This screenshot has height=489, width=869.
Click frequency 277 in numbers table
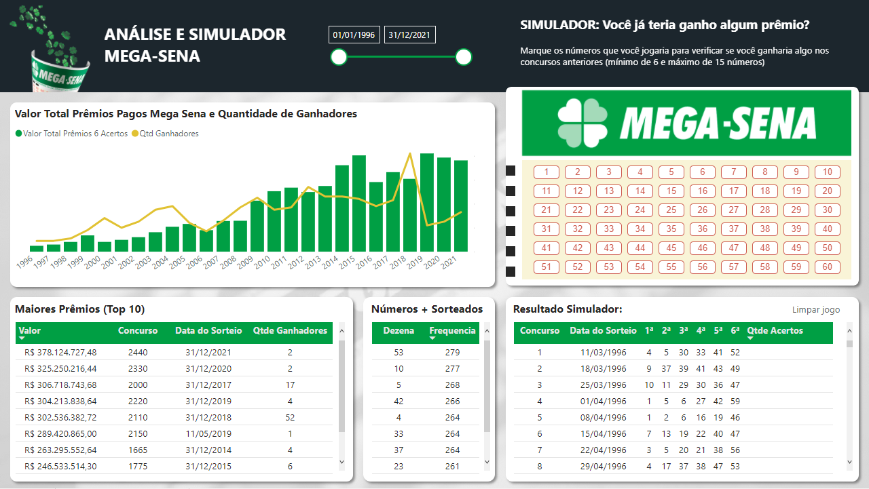(453, 368)
